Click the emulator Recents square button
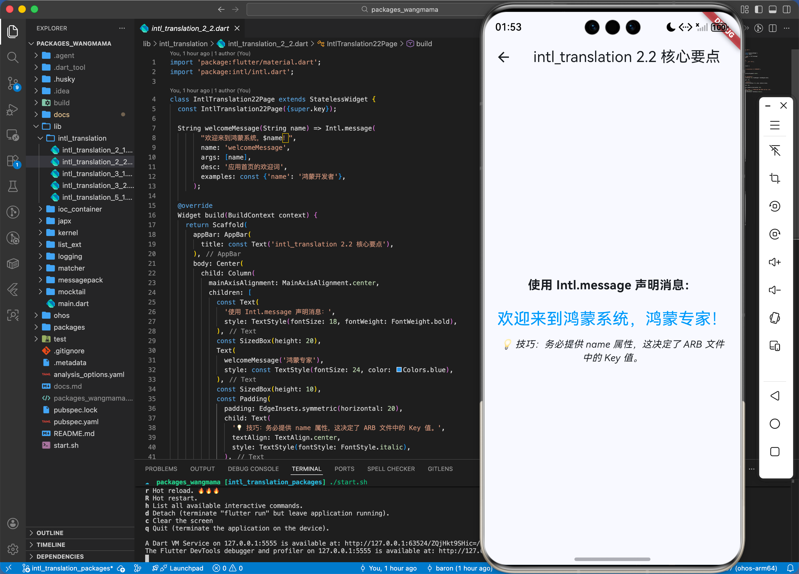Screen dimensions: 799x574 [774, 452]
